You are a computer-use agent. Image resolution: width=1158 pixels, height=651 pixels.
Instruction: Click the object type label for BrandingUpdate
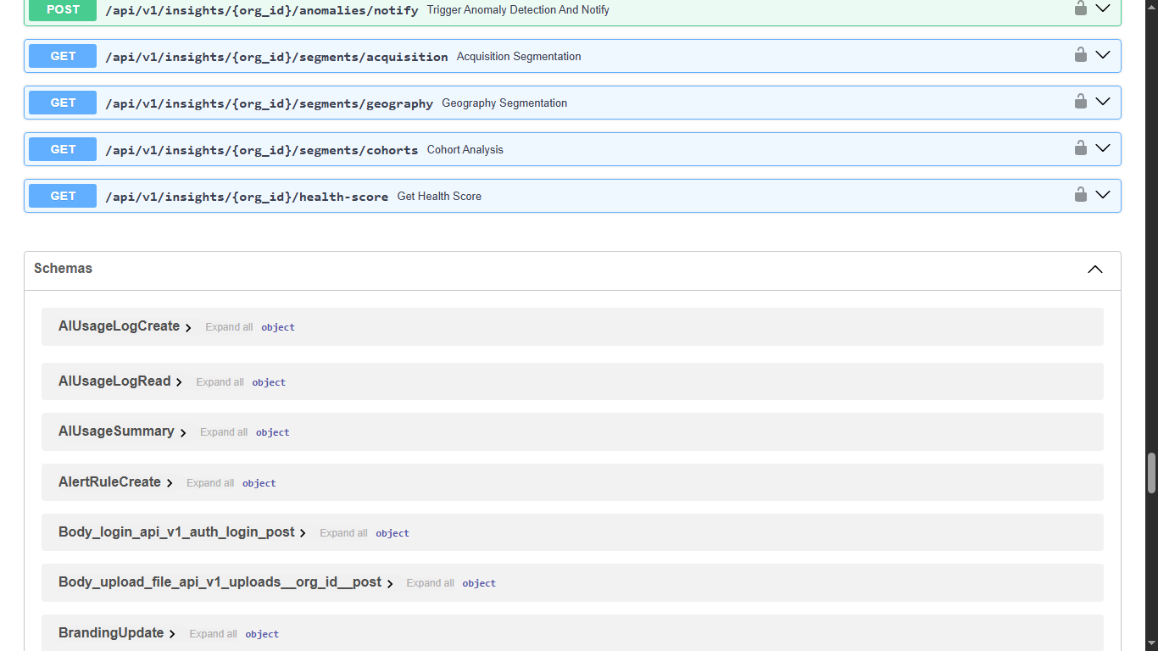262,634
